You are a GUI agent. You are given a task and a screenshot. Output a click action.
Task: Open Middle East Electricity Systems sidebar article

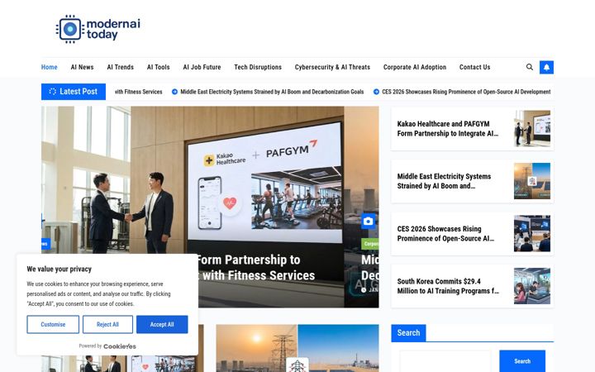coord(444,181)
